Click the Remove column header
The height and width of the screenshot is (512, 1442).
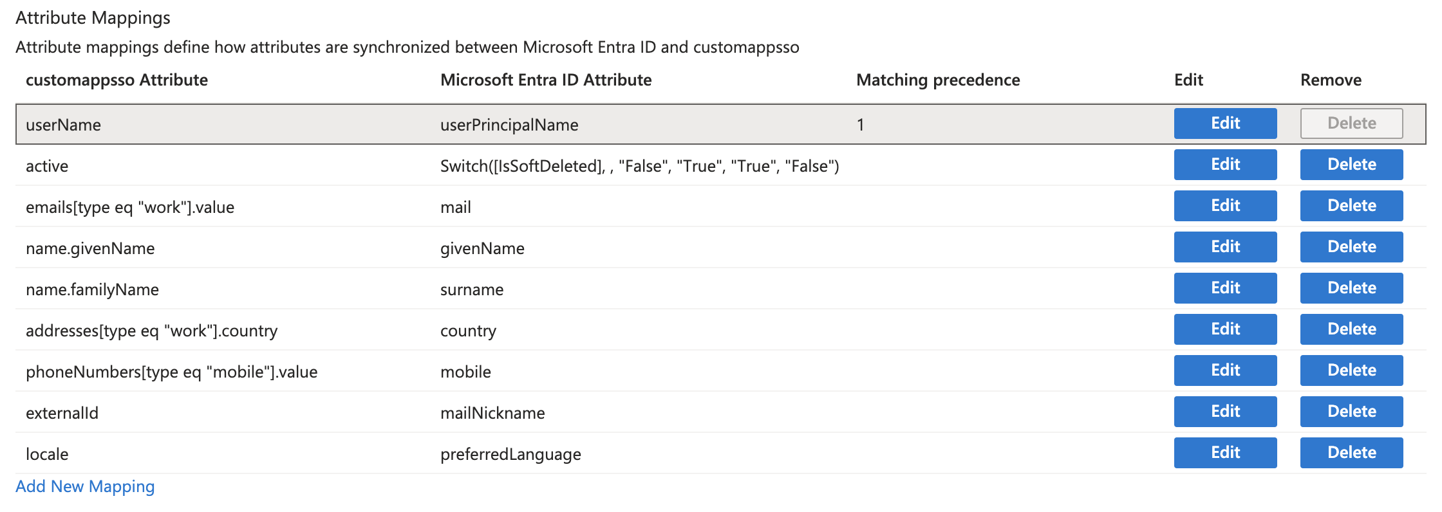[1331, 80]
